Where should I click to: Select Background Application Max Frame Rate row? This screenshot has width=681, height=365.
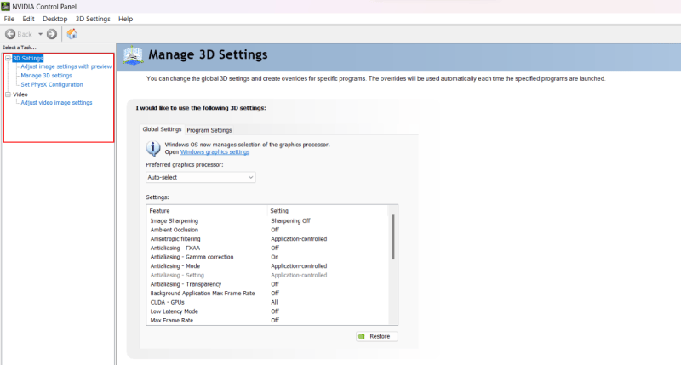pos(267,294)
